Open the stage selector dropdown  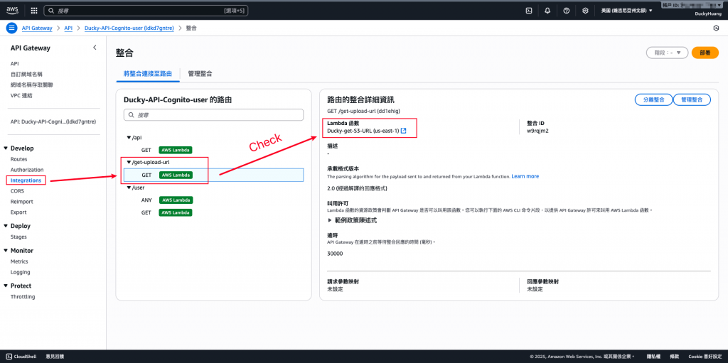pos(667,53)
